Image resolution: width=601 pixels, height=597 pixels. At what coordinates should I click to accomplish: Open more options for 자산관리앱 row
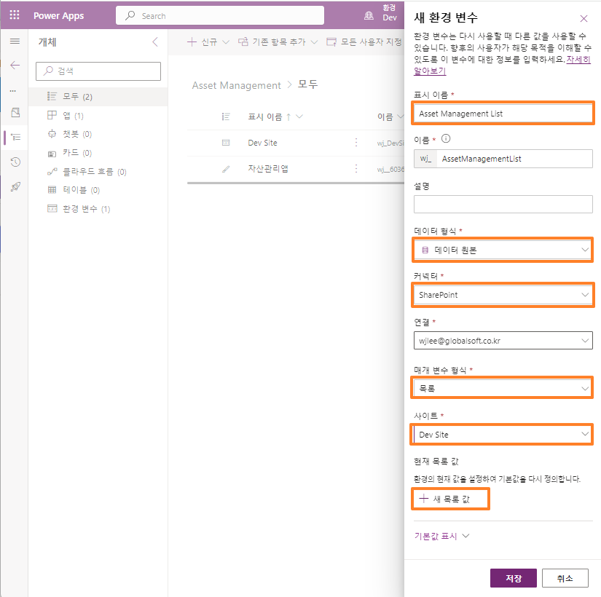(356, 169)
